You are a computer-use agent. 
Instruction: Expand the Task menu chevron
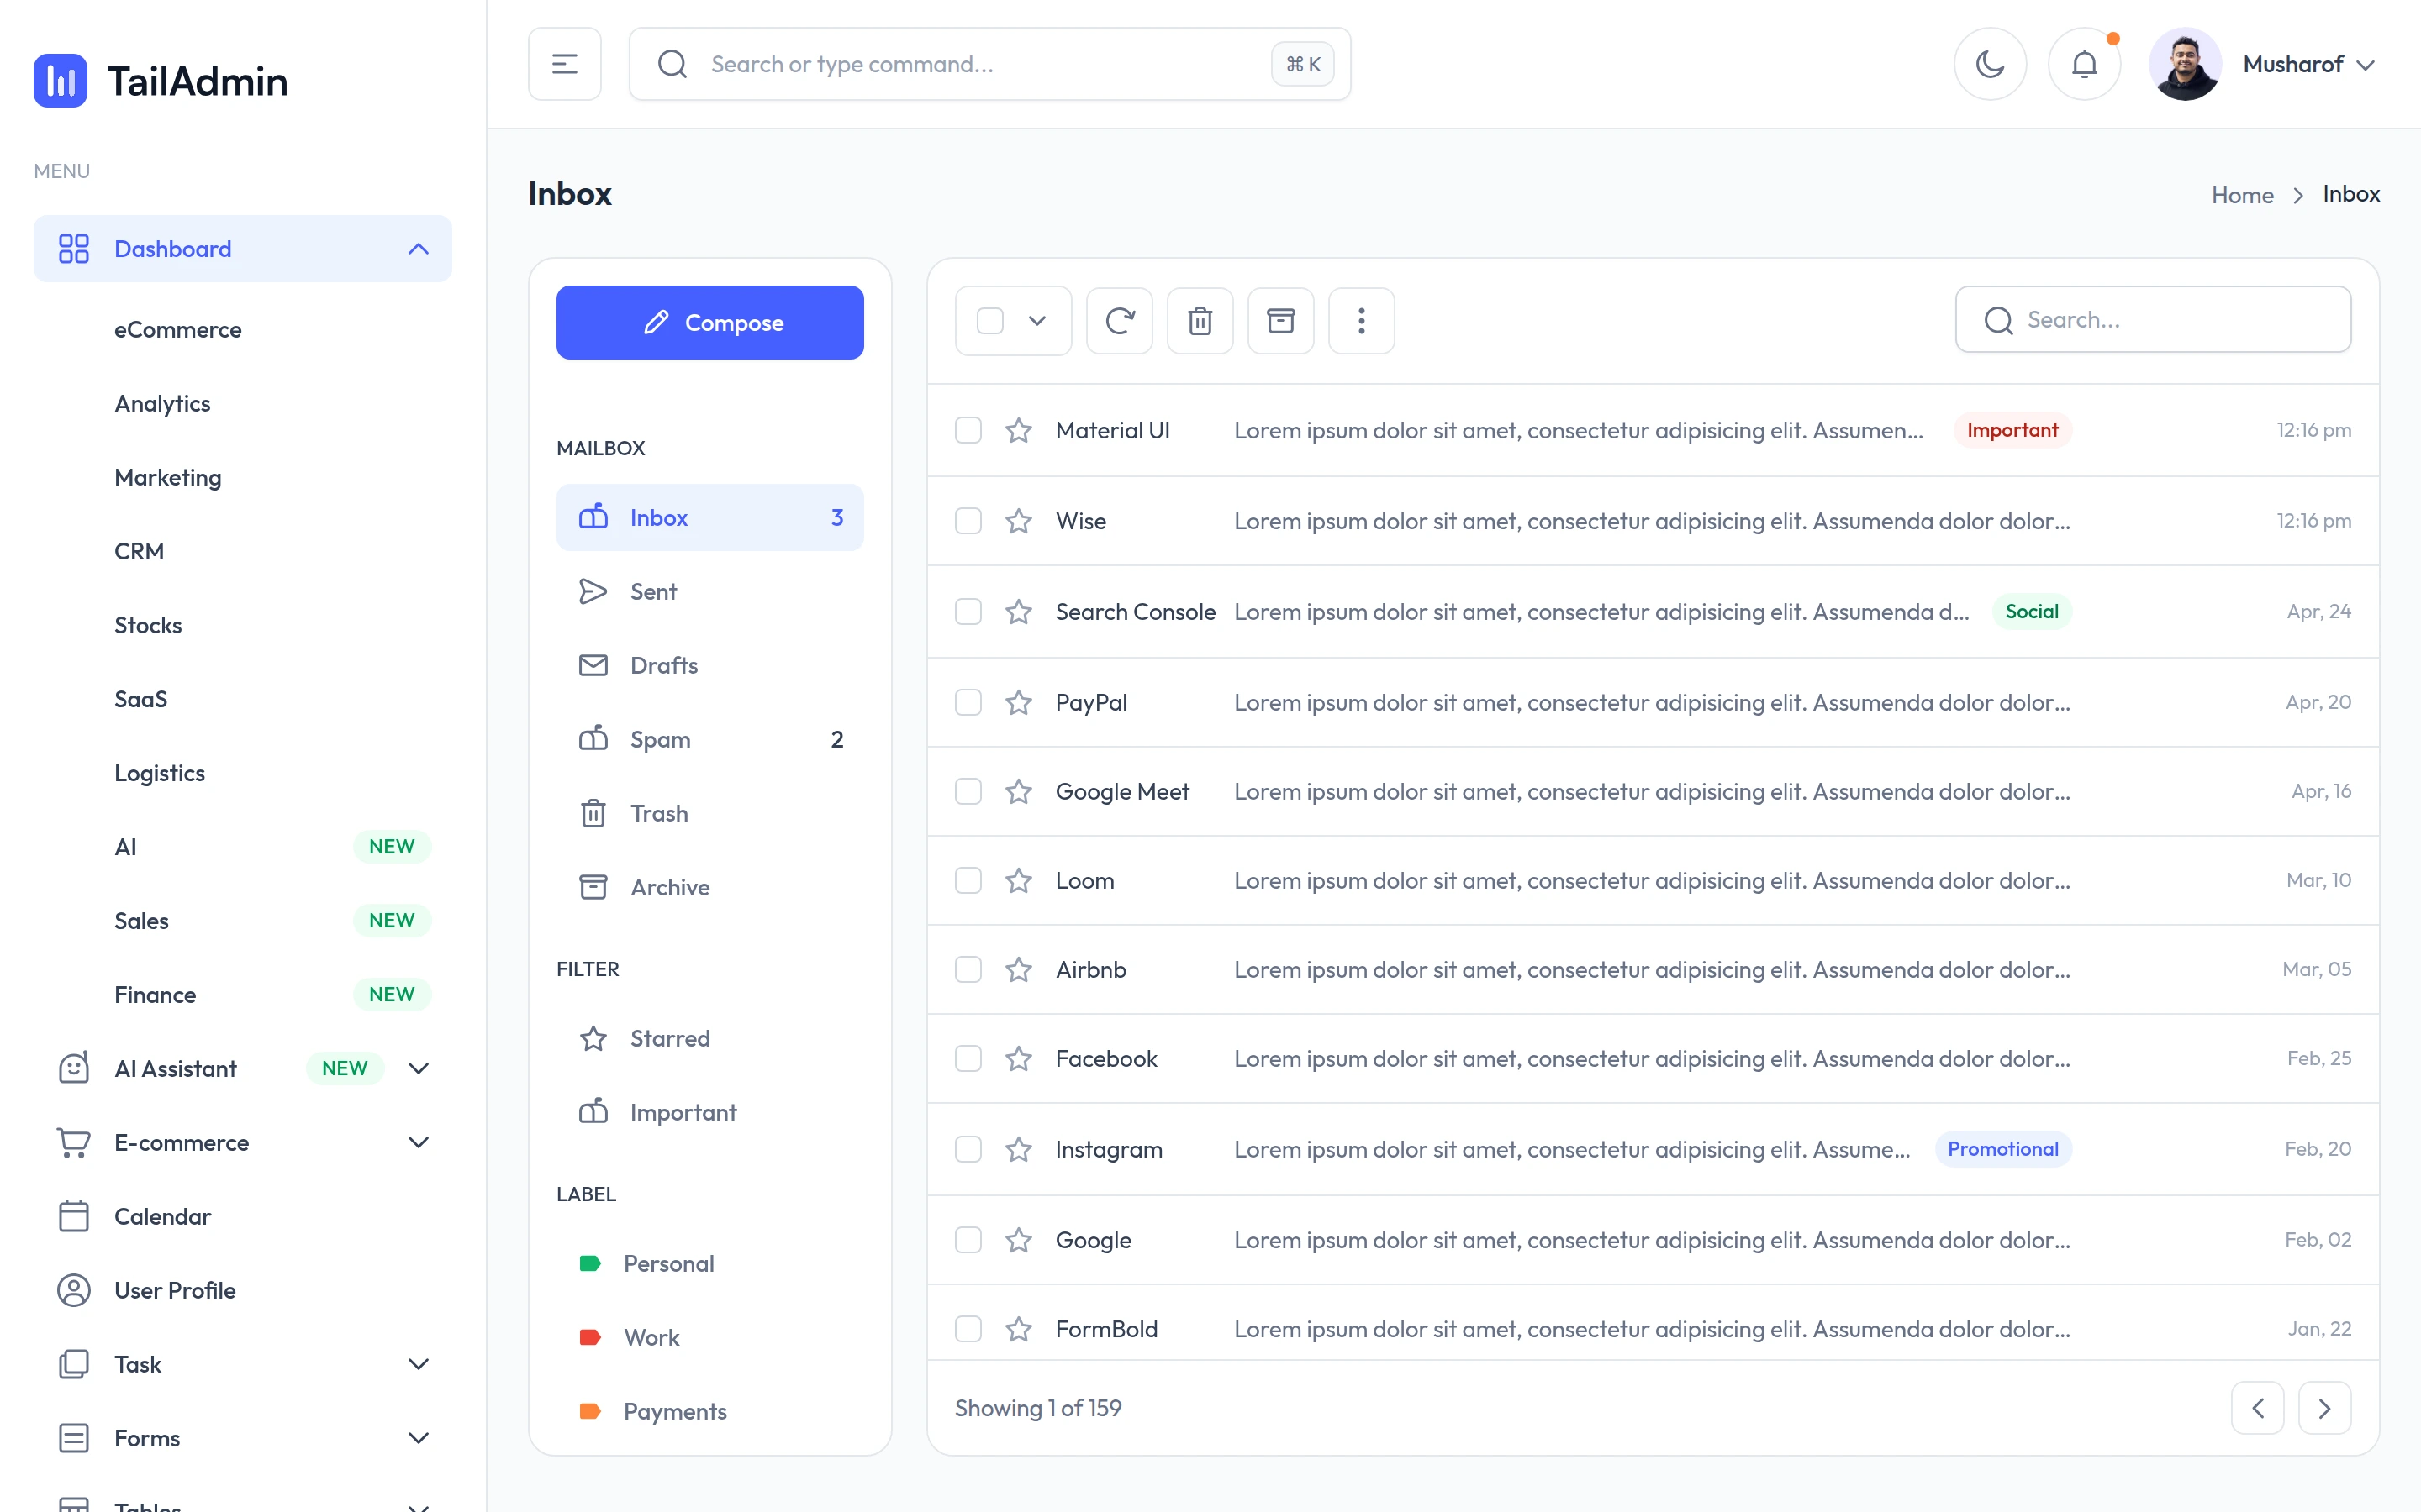tap(418, 1364)
